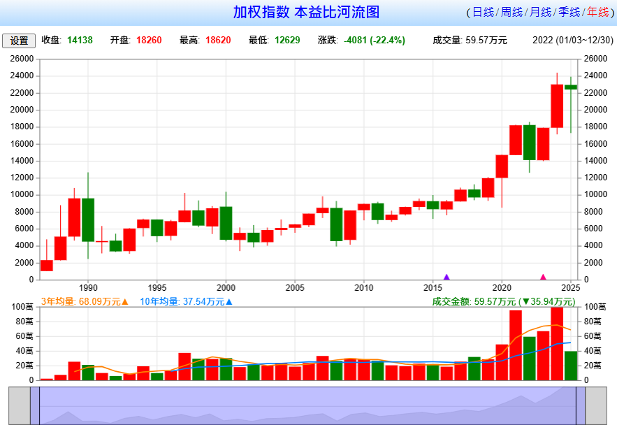Select the tall red 2024 candlestick
The image size is (617, 425).
pos(557,106)
